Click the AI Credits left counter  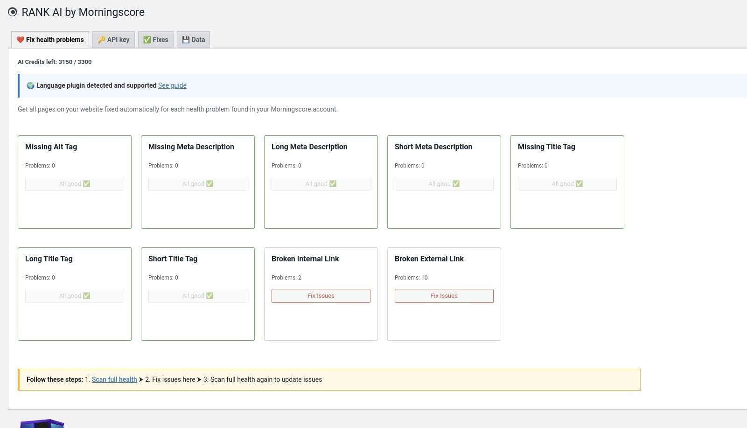coord(55,62)
